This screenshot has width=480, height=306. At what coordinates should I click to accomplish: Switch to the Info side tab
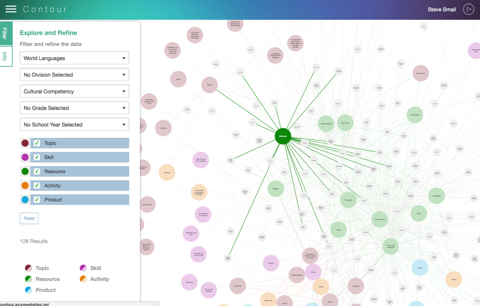tap(5, 56)
